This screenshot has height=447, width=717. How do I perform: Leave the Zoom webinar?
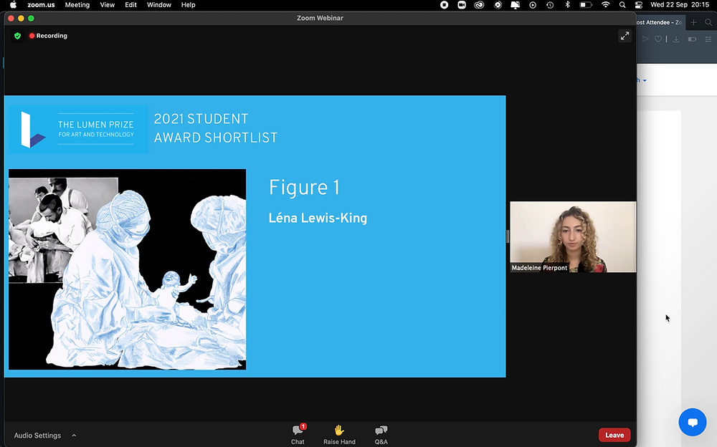click(x=614, y=435)
